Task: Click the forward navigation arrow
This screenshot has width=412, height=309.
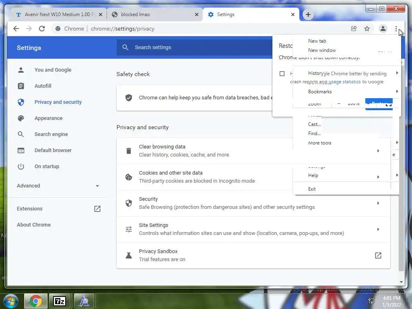Action: (29, 29)
